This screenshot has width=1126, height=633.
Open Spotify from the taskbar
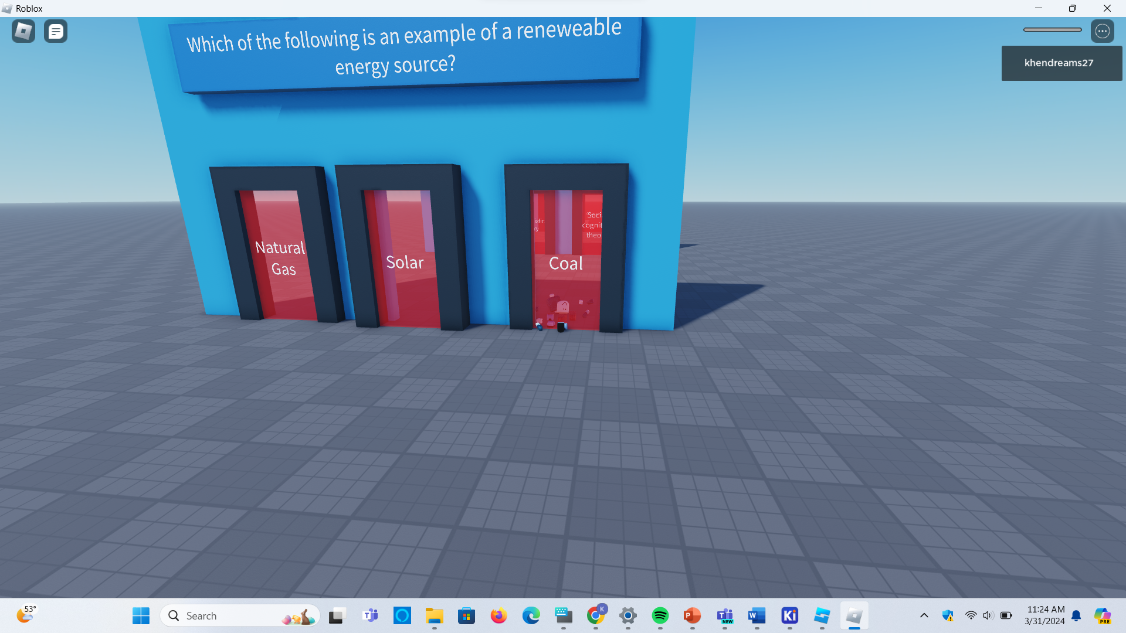point(660,615)
